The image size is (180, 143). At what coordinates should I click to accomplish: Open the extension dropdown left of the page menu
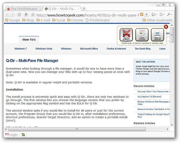[x=154, y=14]
